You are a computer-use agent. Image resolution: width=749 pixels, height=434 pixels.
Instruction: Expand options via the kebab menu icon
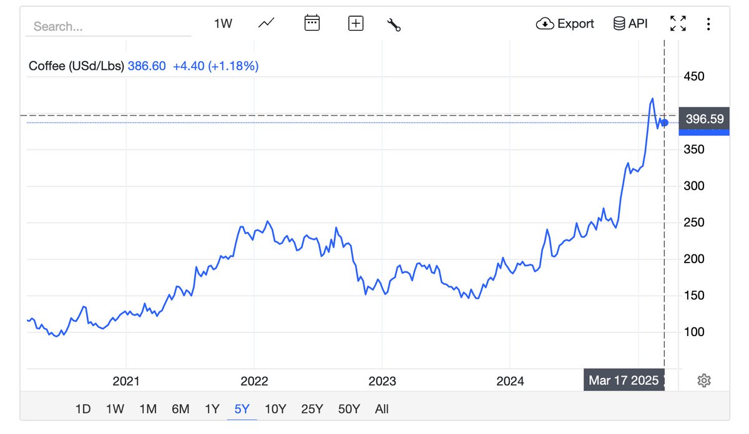point(708,24)
